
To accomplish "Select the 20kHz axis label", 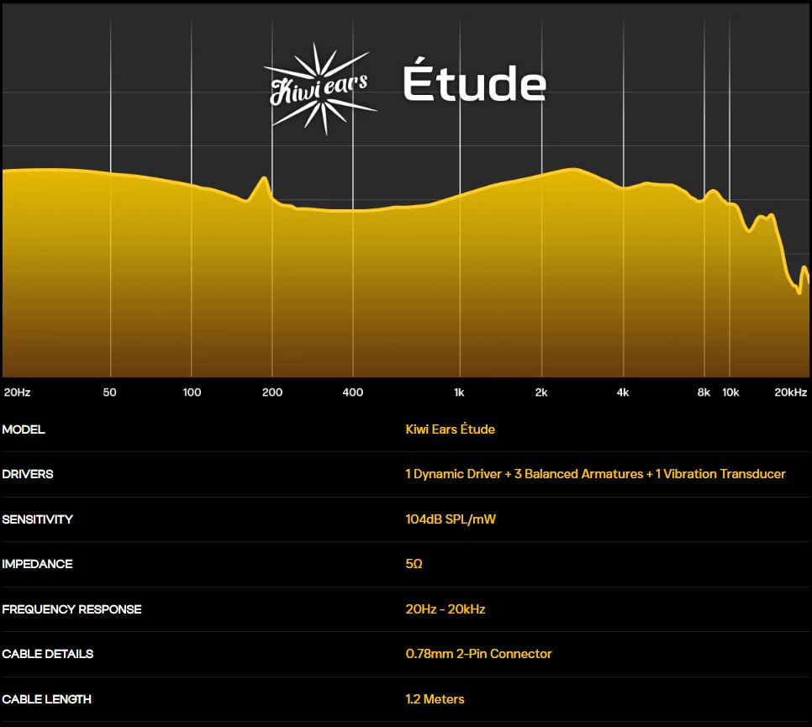I will click(x=790, y=392).
